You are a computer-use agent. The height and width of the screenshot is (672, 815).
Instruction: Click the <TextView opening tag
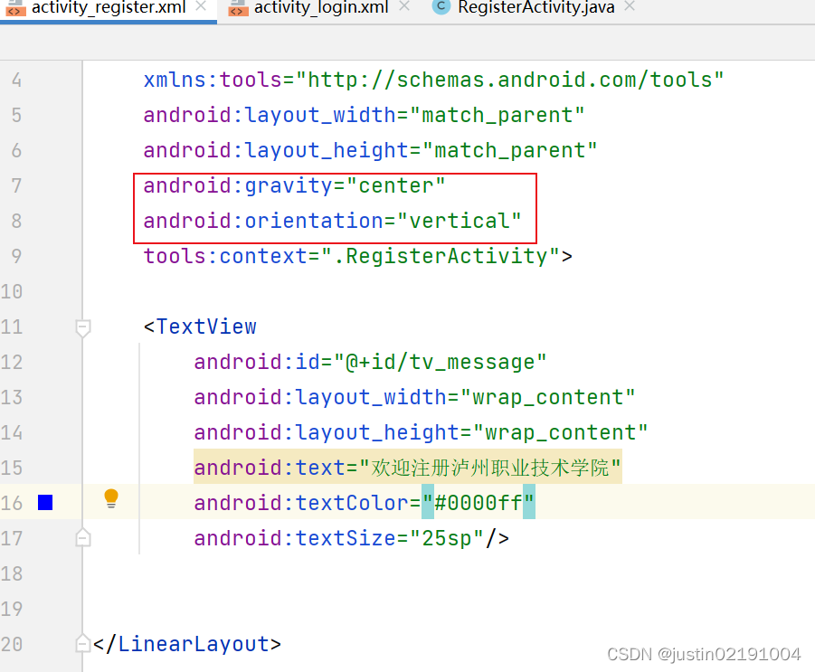[200, 327]
